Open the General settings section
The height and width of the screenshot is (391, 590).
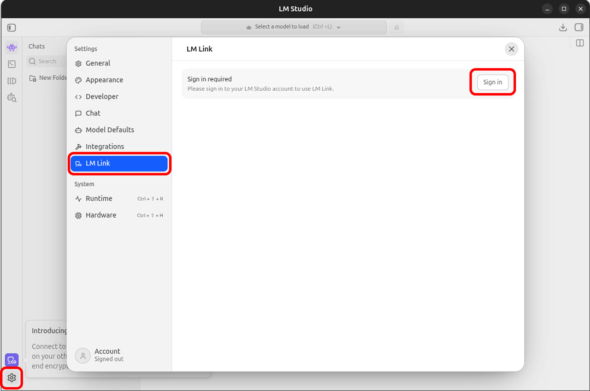point(119,63)
